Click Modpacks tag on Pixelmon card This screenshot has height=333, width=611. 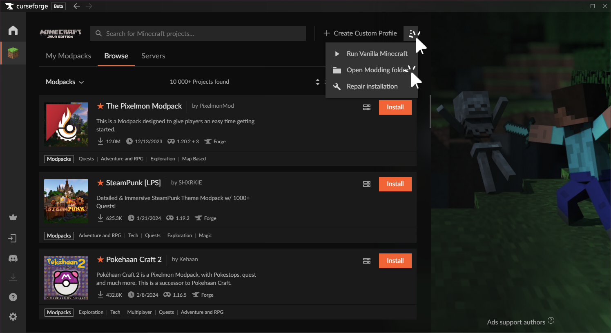click(59, 159)
